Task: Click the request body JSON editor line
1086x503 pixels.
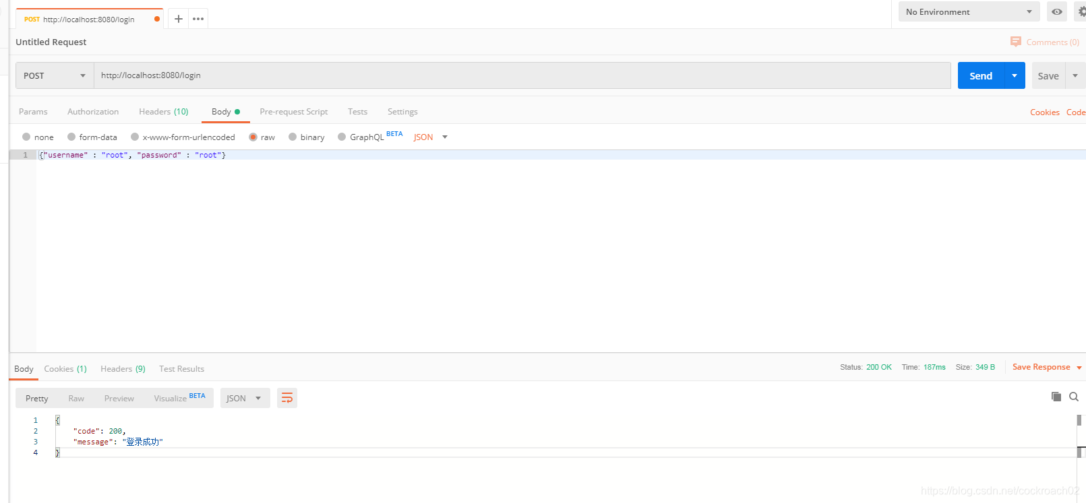Action: pos(561,155)
